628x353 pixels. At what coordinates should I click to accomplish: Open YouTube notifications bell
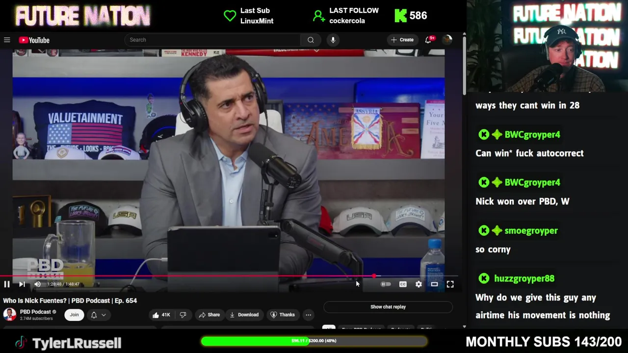point(428,40)
